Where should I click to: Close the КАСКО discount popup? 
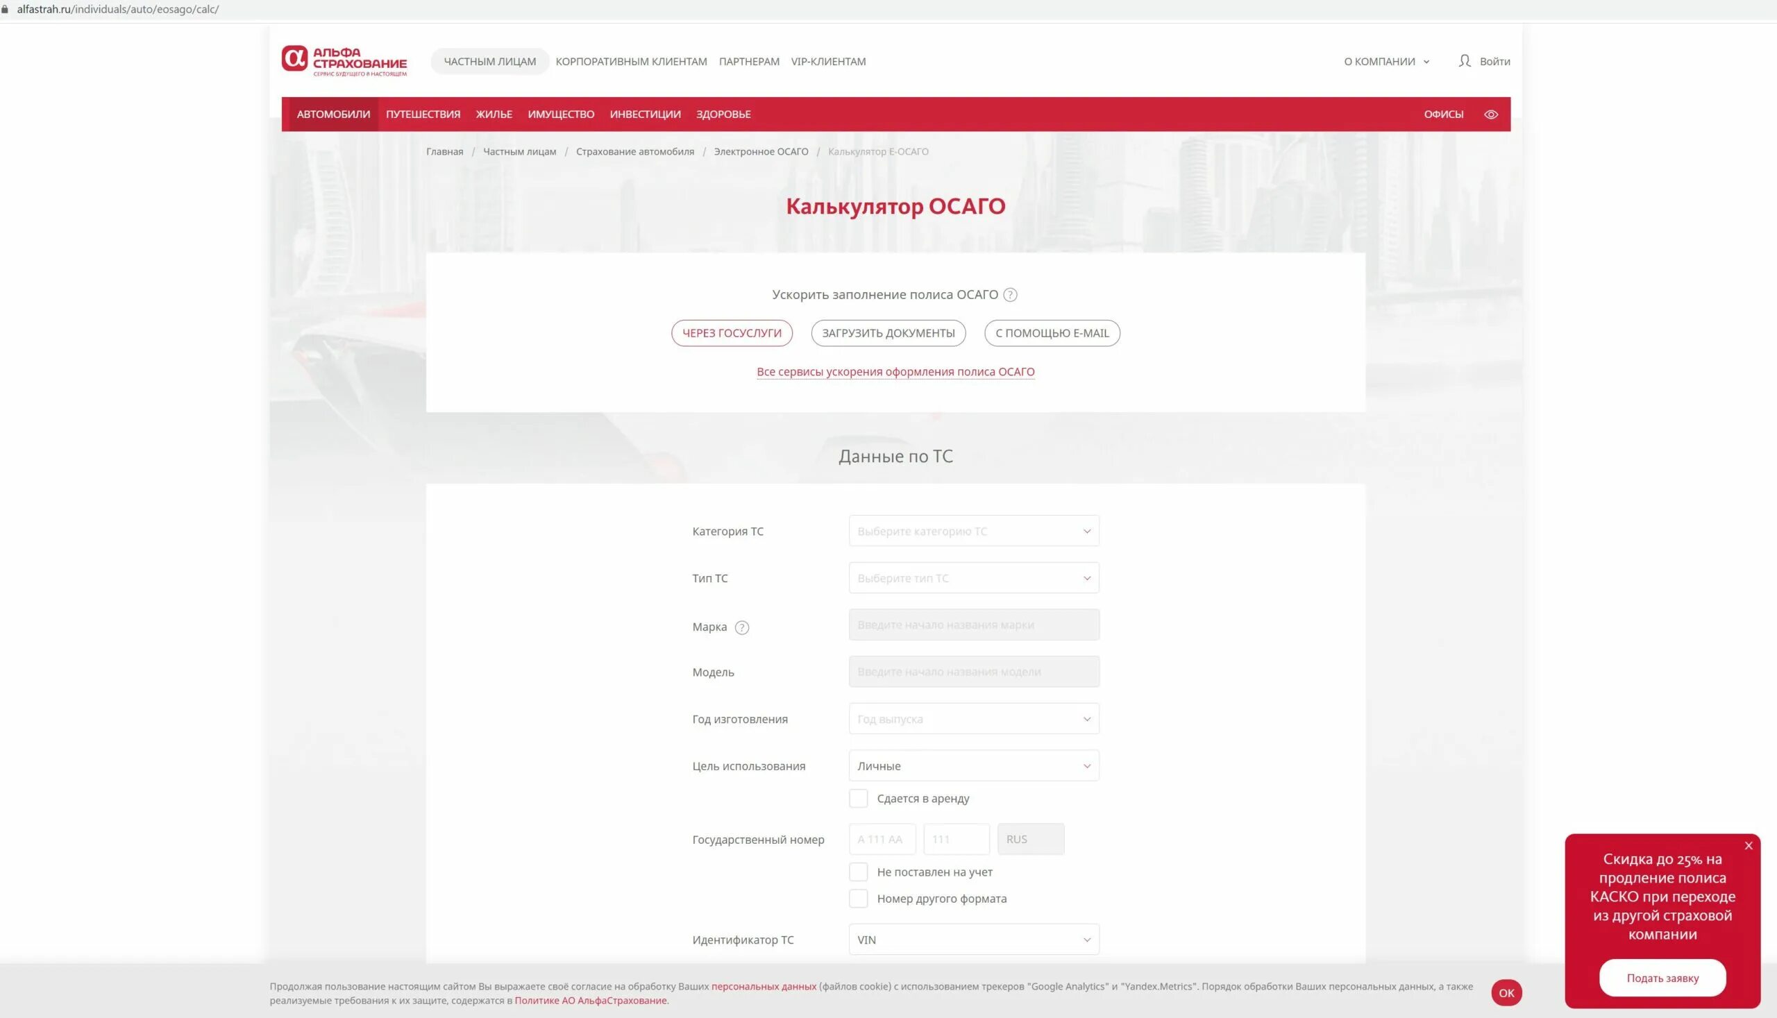point(1749,846)
